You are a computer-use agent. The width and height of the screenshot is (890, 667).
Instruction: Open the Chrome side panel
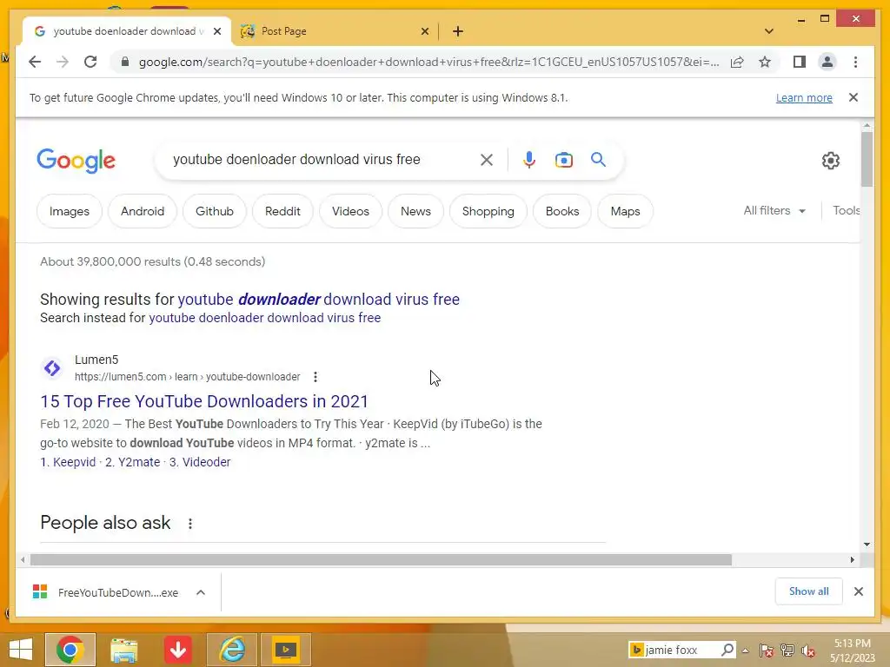pyautogui.click(x=800, y=62)
